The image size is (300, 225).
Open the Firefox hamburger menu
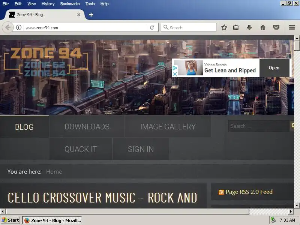tap(292, 27)
